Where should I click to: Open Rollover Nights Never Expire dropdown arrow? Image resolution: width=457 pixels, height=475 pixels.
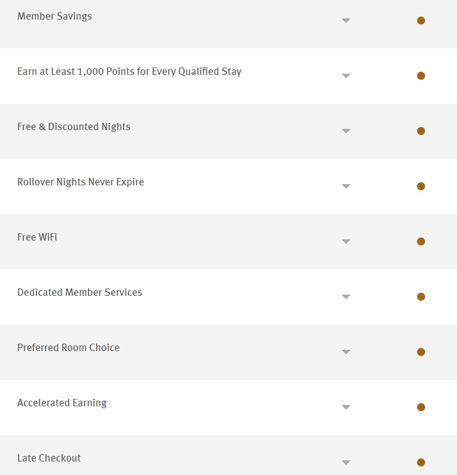coord(346,187)
